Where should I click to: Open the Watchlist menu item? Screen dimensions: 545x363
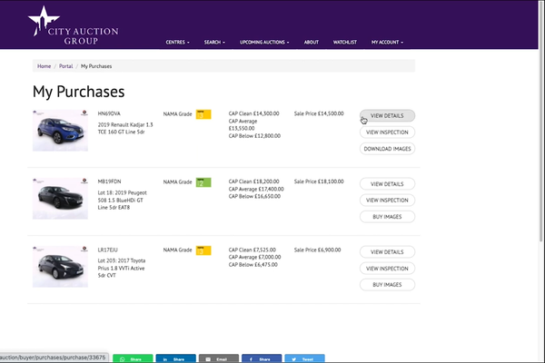(345, 42)
